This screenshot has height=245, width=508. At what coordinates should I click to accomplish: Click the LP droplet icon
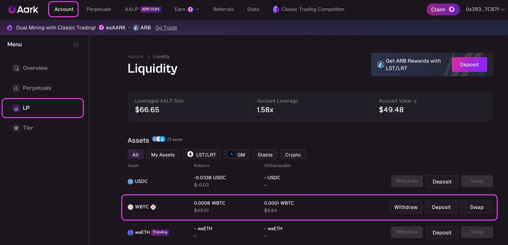[16, 108]
